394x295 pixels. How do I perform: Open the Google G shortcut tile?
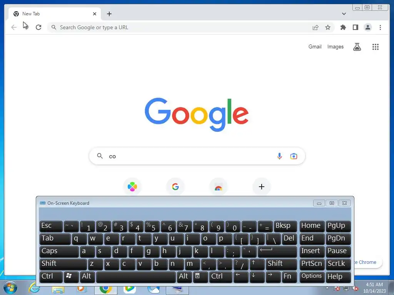click(x=175, y=187)
